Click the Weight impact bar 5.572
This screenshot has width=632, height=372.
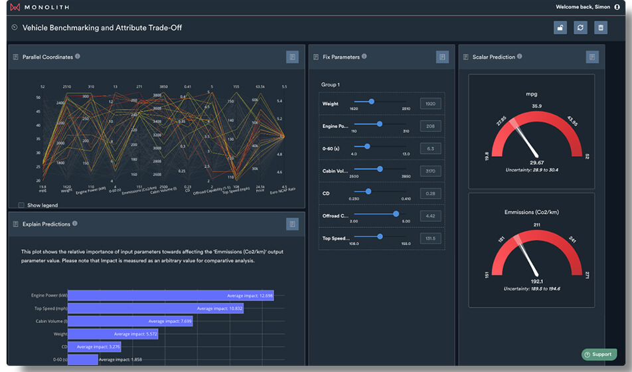click(113, 333)
